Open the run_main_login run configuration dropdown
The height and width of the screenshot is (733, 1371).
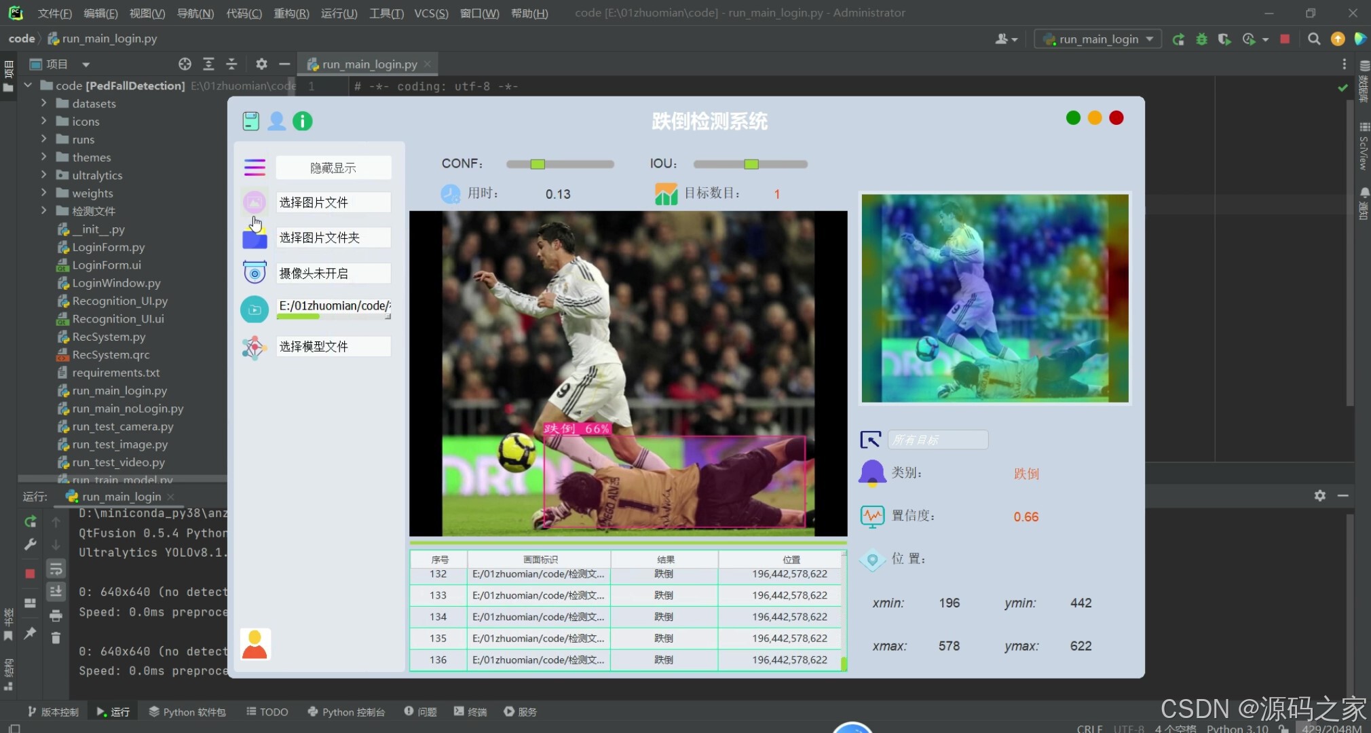click(x=1098, y=39)
